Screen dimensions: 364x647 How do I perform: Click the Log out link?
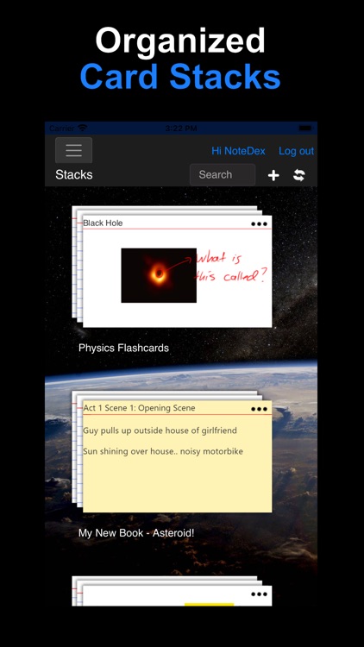pyautogui.click(x=297, y=151)
